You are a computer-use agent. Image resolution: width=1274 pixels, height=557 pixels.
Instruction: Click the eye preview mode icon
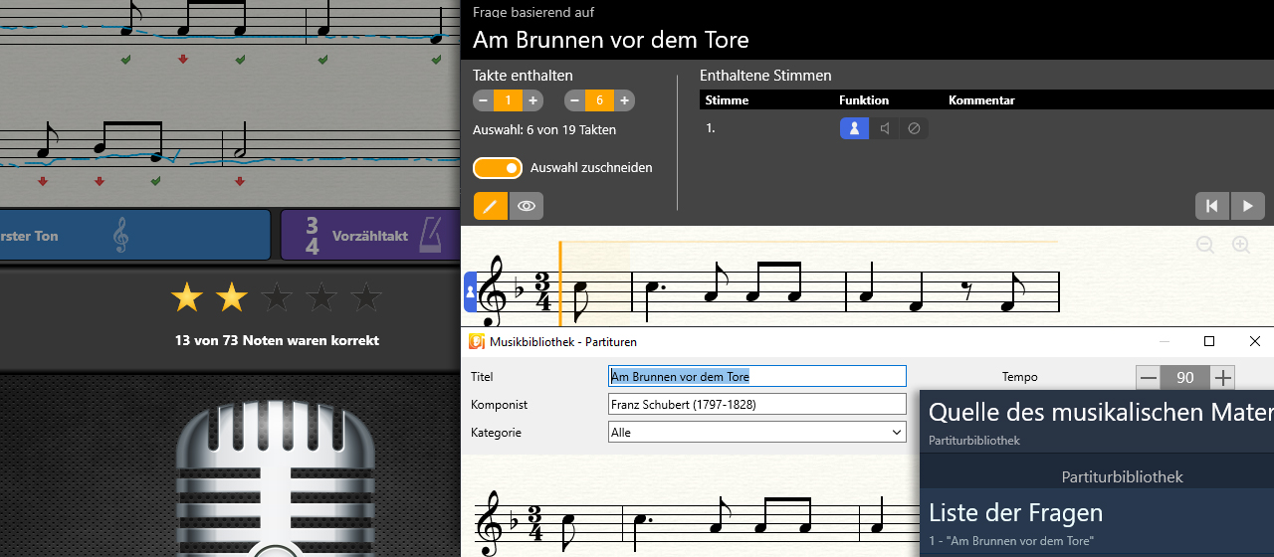(527, 206)
